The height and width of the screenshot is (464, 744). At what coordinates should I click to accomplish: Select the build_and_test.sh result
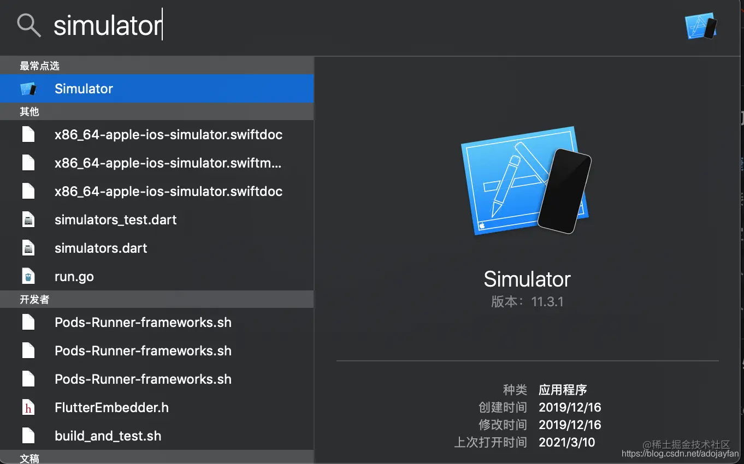[157, 436]
